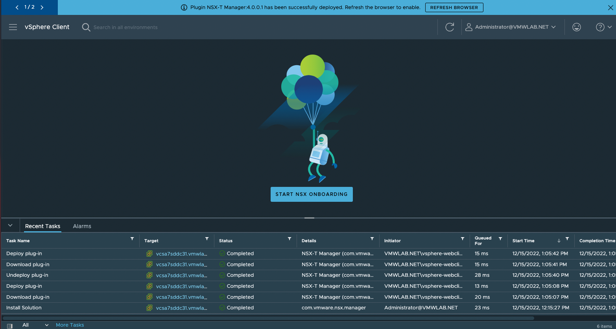Screen dimensions: 616x329
Task: Collapse the Recent Tasks panel chevron
Action: point(11,225)
